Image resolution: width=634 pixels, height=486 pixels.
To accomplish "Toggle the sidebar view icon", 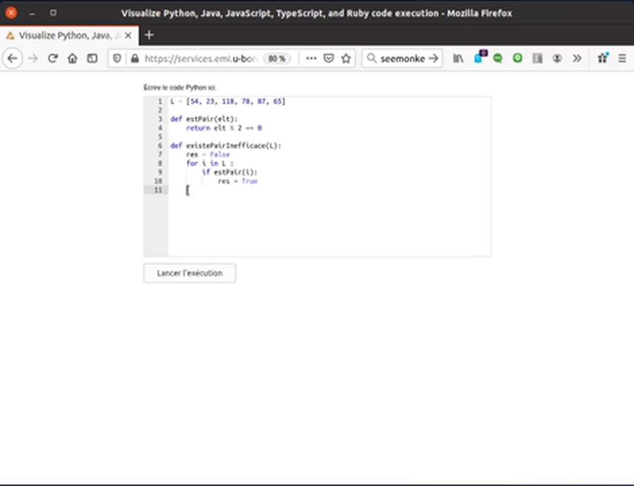I will (x=92, y=59).
